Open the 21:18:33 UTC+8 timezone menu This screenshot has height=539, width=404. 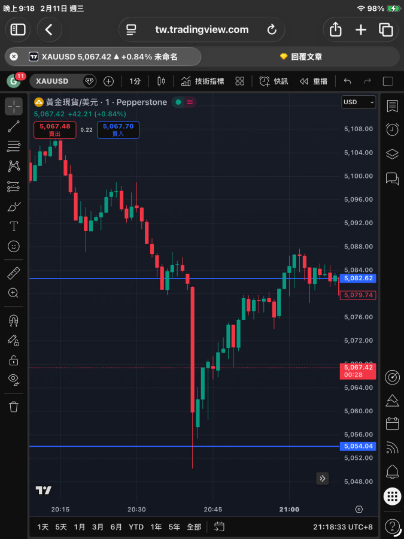point(344,526)
